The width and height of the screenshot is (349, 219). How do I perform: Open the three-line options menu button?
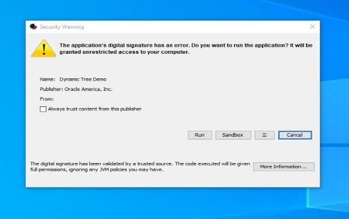264,135
